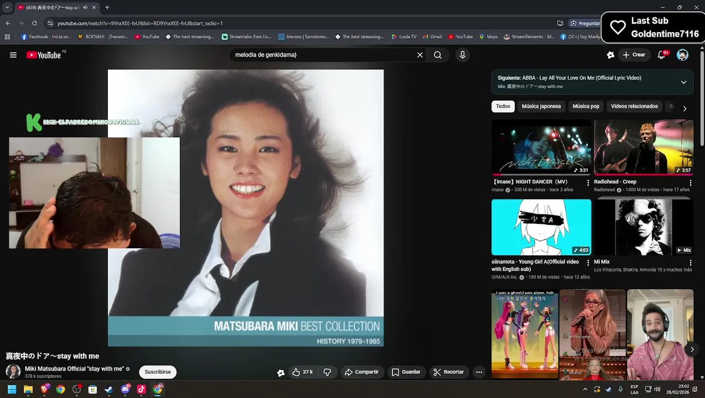The height and width of the screenshot is (398, 705).
Task: Open Steam from taskbar
Action: click(109, 389)
